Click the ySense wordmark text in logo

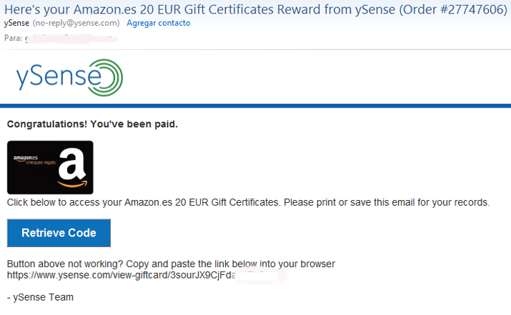50,77
